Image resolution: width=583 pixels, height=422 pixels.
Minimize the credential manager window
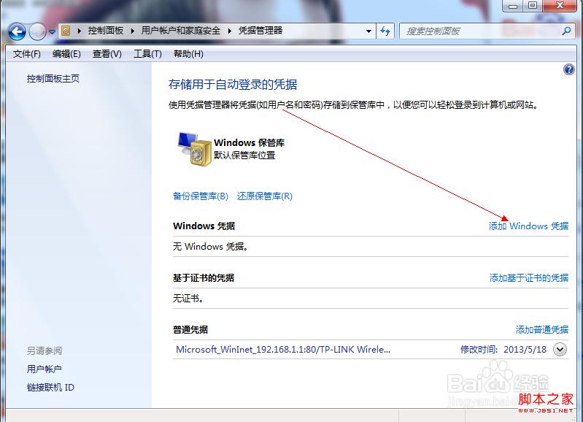513,6
